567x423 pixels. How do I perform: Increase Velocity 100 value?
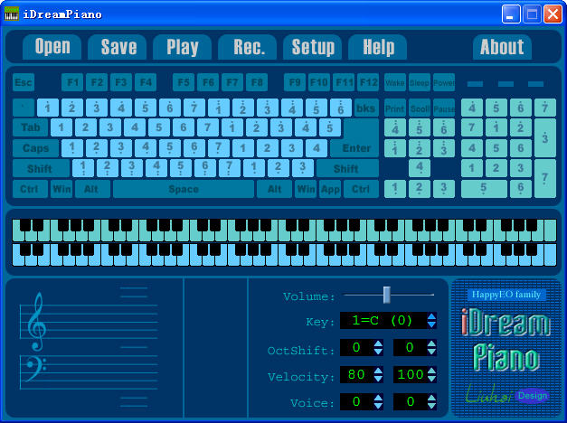tap(431, 371)
